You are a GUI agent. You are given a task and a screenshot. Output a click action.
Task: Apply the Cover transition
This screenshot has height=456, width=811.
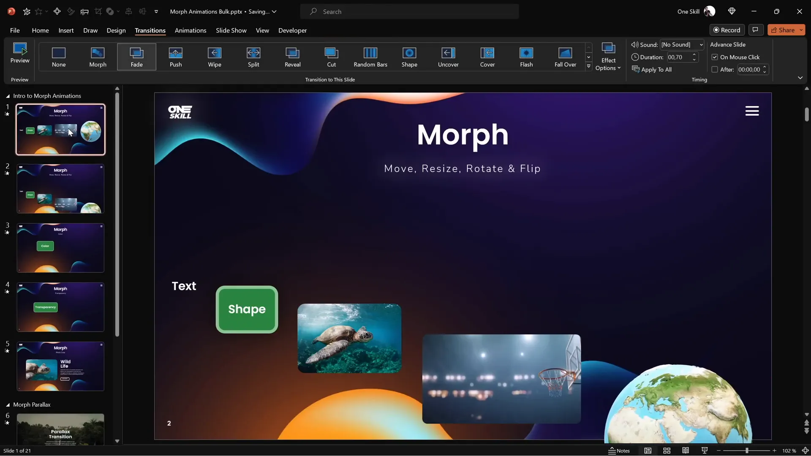point(487,57)
